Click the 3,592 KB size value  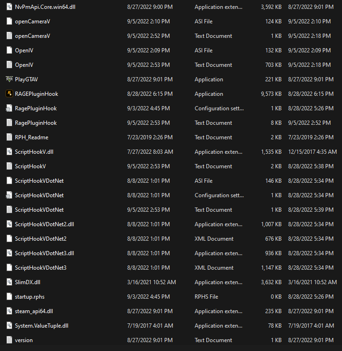point(271,7)
